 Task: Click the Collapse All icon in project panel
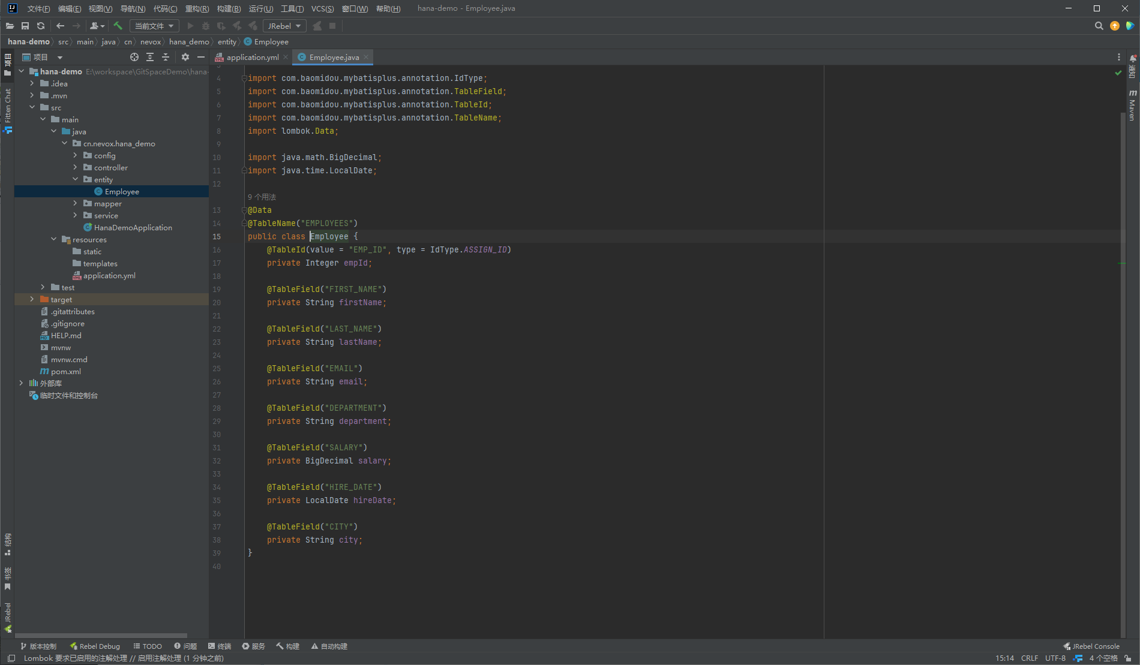[166, 57]
